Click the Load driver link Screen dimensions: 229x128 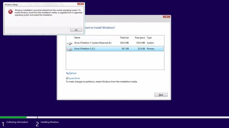(75, 78)
